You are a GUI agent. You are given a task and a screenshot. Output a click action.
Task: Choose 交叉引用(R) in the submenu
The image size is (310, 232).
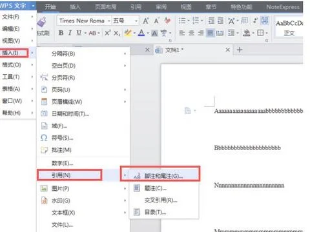[163, 200]
